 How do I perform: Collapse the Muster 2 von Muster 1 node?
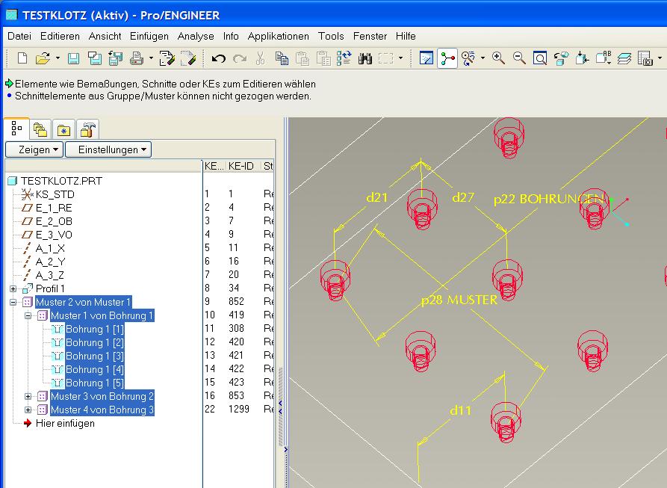pos(13,303)
